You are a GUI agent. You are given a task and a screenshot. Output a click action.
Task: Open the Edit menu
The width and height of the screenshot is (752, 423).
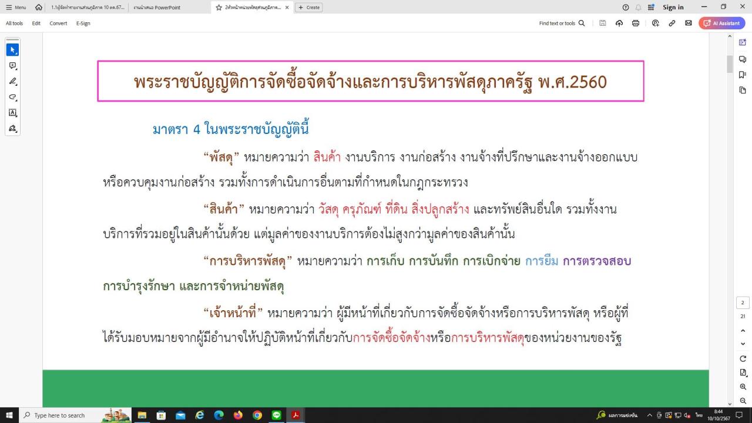pyautogui.click(x=36, y=23)
